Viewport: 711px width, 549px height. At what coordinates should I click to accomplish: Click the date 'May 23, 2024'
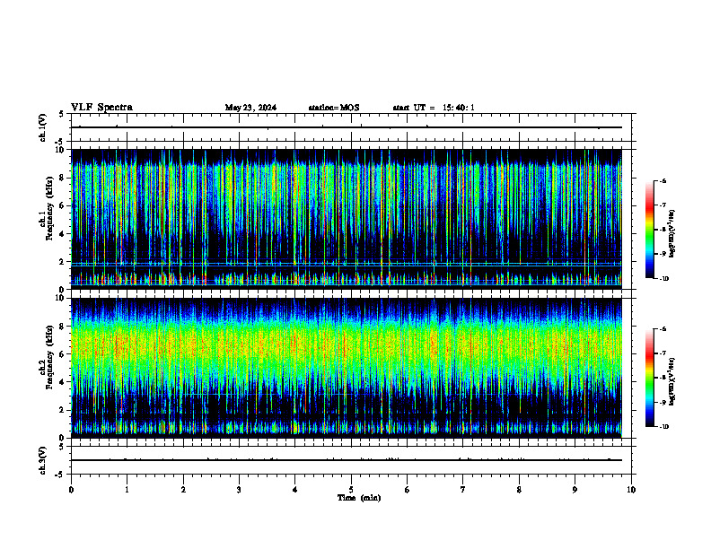250,108
